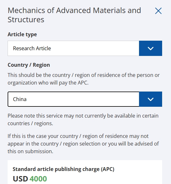Click the "Country / Region" field label
Viewport: 171px width, 184px height.
(29, 65)
